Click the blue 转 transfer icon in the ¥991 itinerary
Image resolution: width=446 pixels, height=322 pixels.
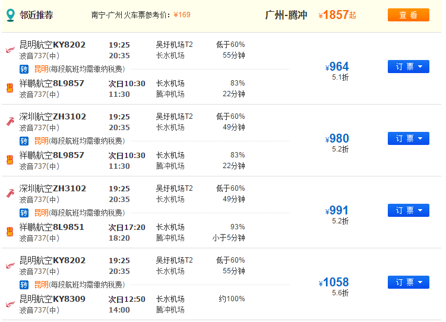coord(24,213)
